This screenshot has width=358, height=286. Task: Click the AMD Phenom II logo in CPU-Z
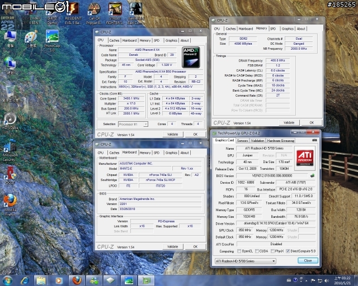tap(191, 57)
